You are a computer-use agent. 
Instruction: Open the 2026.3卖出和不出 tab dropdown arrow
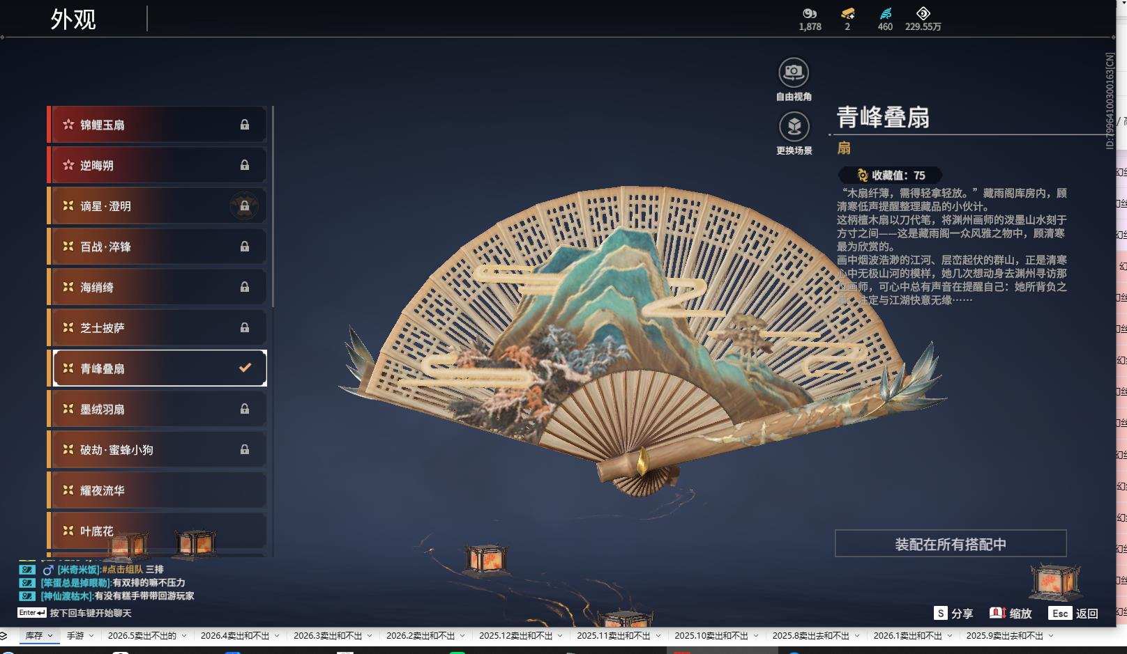[370, 636]
